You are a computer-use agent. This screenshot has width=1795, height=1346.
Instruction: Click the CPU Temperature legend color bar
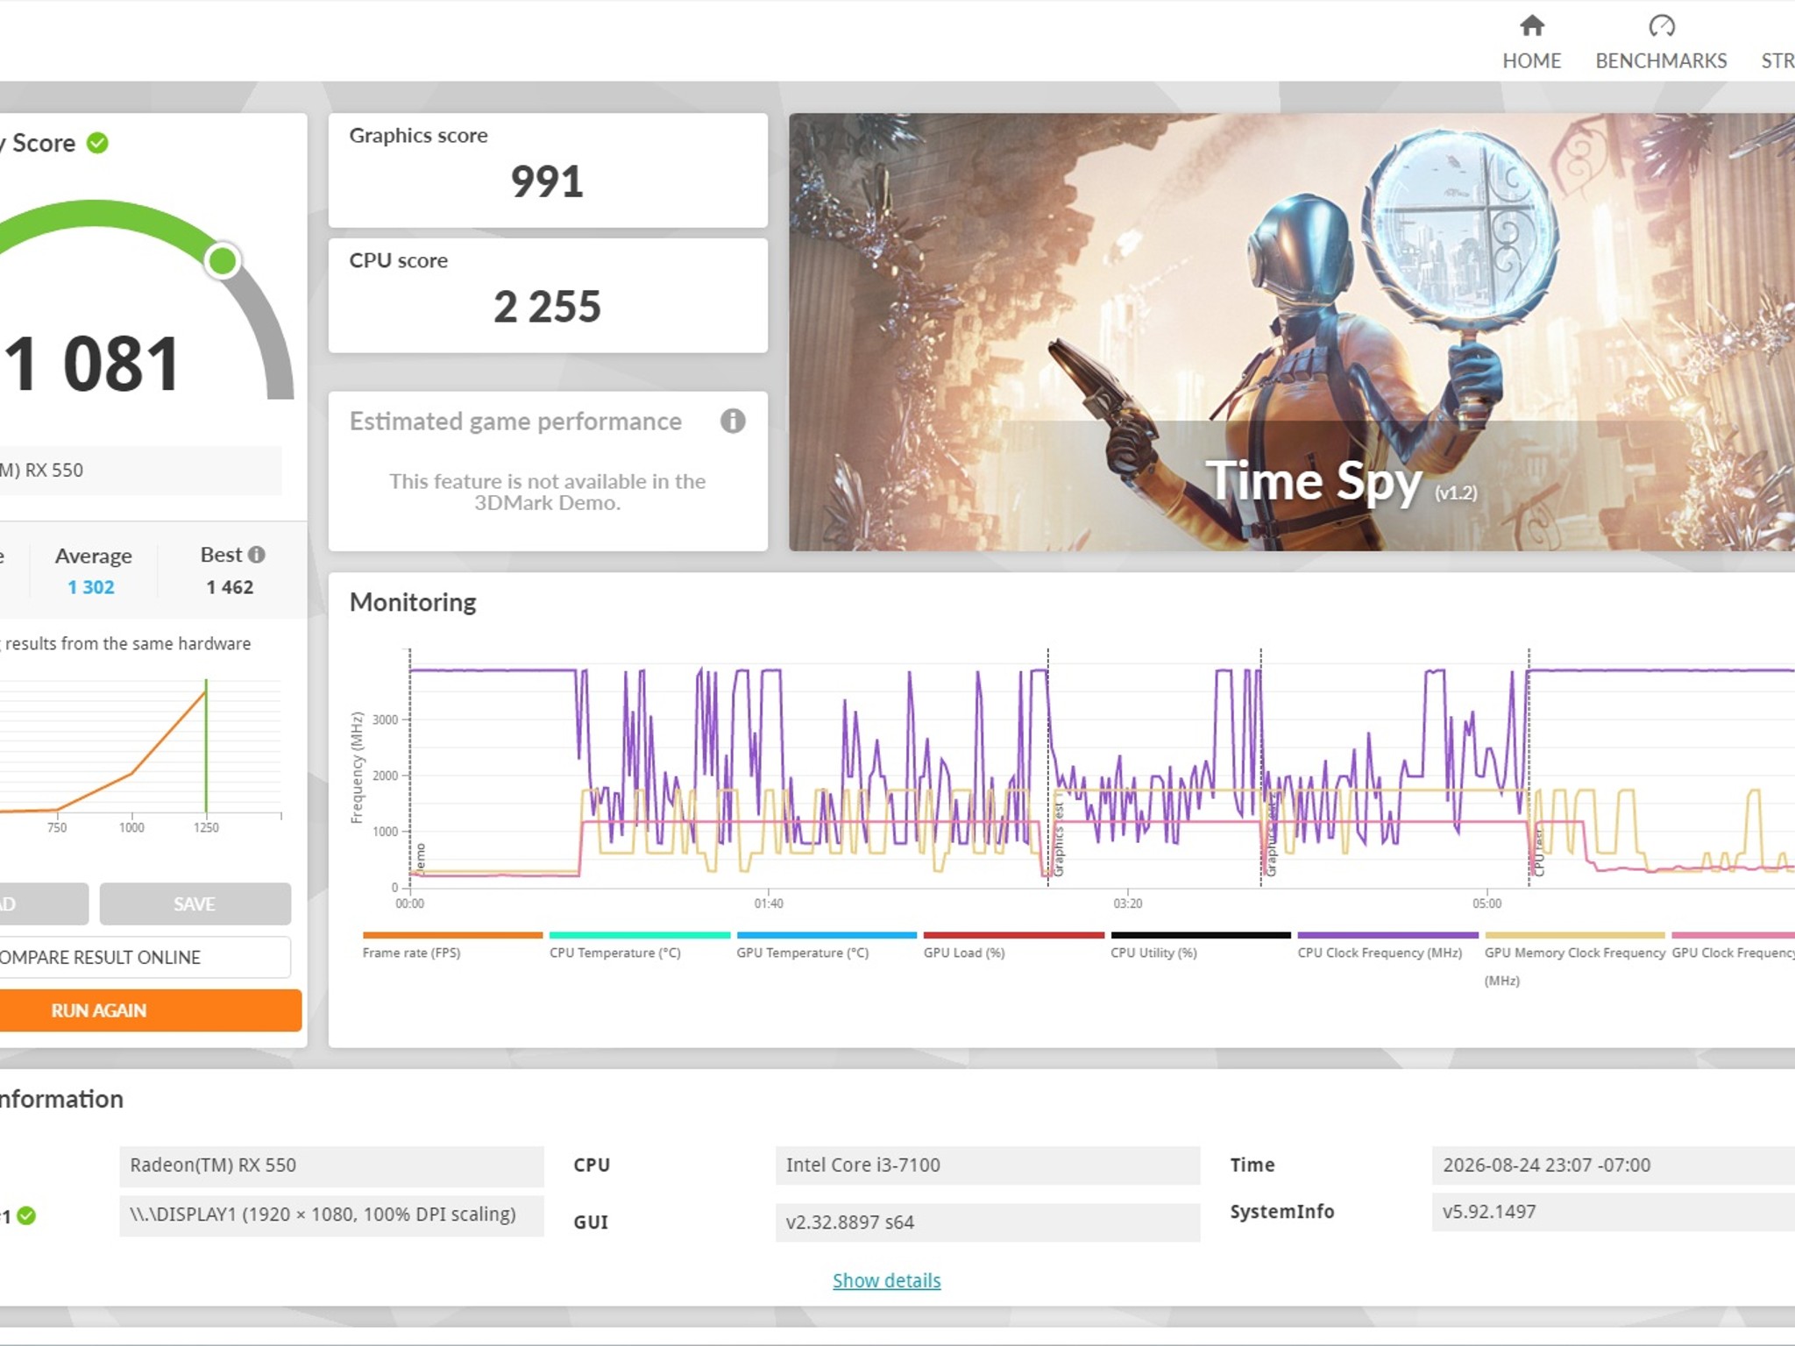tap(639, 935)
